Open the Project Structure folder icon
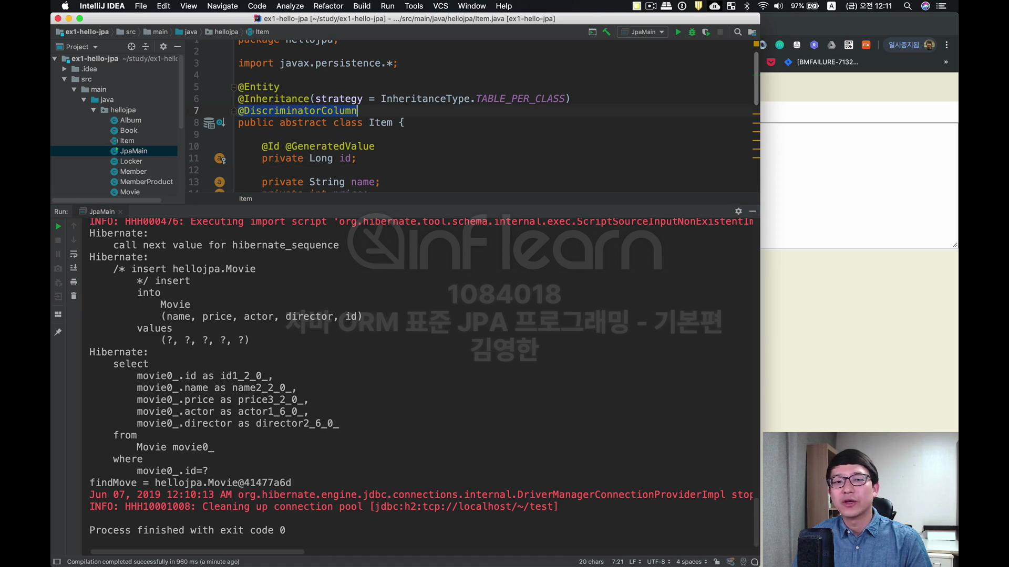 752,32
